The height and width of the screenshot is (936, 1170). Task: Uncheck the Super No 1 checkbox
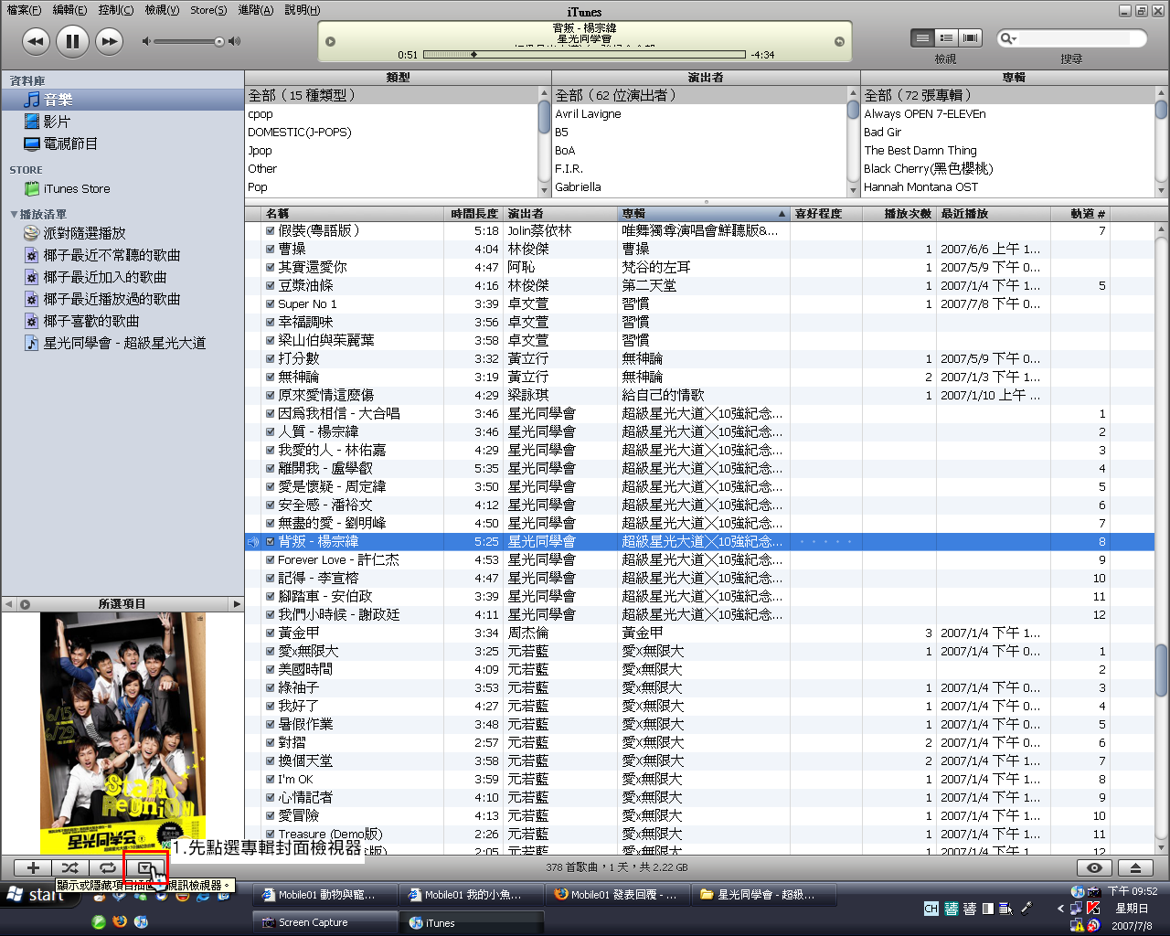click(270, 303)
